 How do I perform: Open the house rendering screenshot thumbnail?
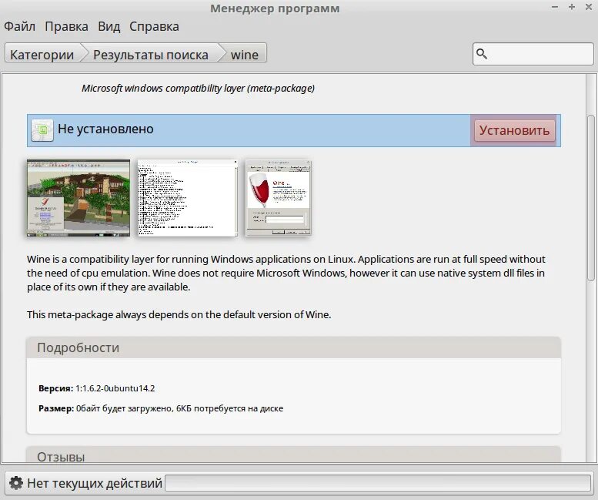(79, 198)
